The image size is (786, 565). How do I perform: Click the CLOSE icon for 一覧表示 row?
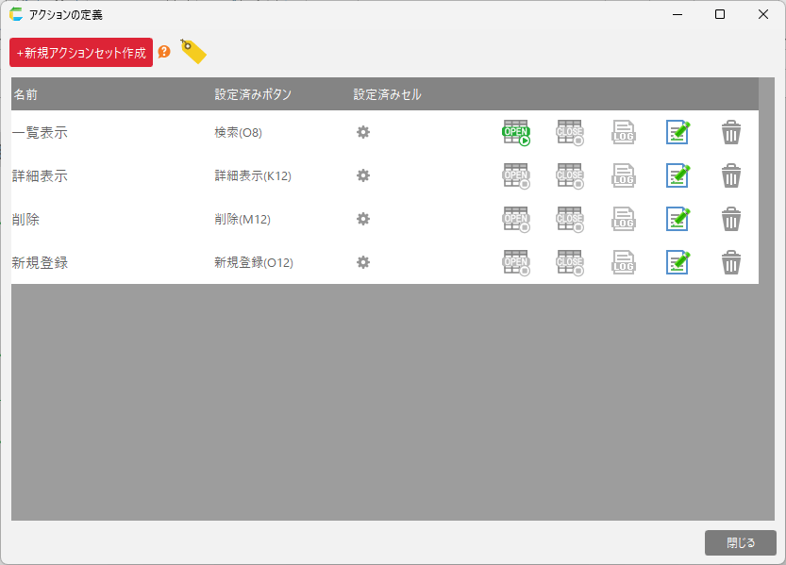pyautogui.click(x=569, y=133)
